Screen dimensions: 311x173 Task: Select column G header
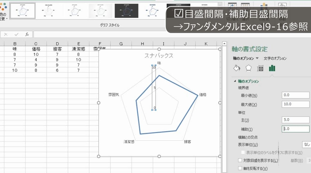pyautogui.click(x=121, y=44)
